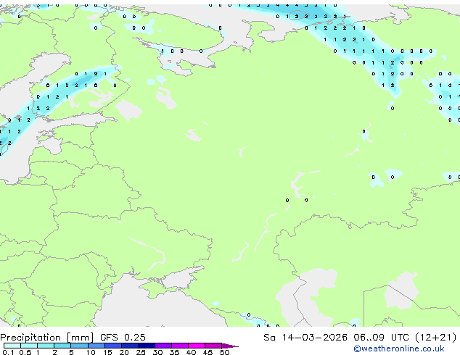460x355 pixels.
Task: Select the 35–40 mm legend swatch
Action: click(x=180, y=346)
